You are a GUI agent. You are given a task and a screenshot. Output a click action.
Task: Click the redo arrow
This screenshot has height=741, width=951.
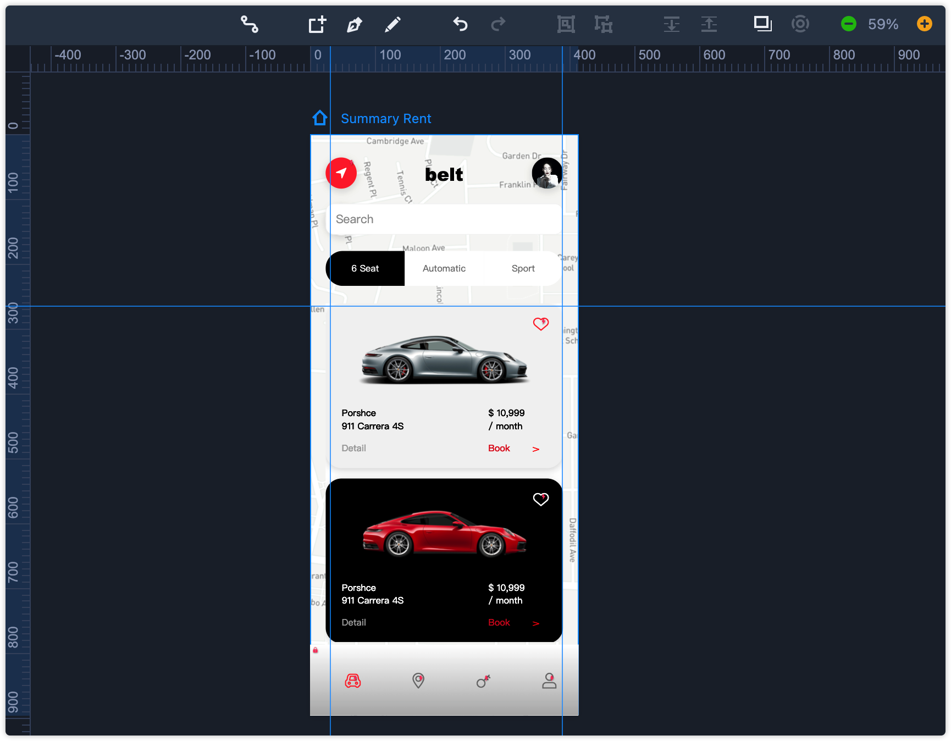[x=498, y=24]
